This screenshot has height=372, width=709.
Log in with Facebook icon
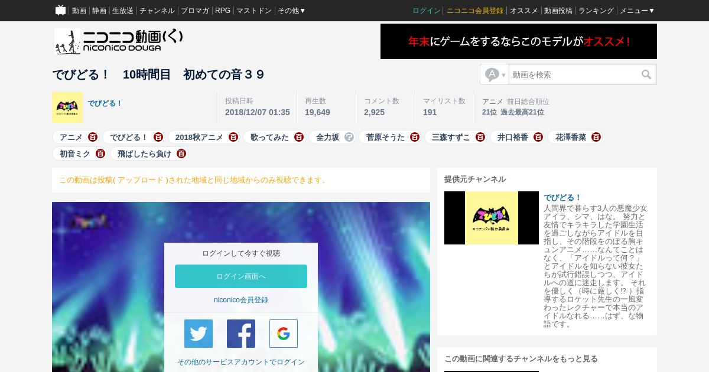(x=241, y=334)
